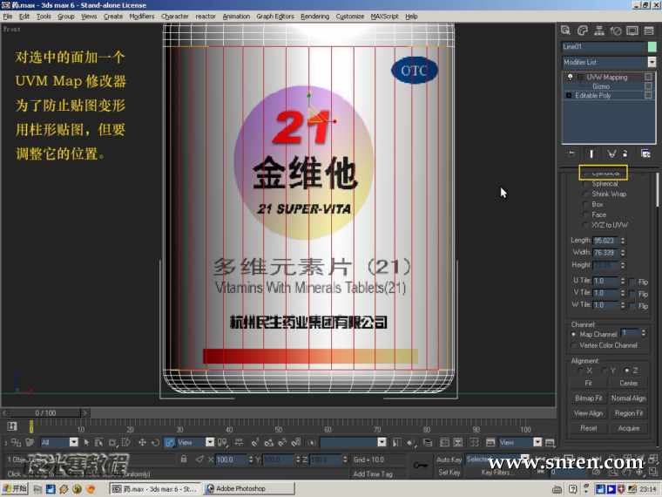
Task: Select Vertex Color Channel radio button
Action: pyautogui.click(x=574, y=345)
